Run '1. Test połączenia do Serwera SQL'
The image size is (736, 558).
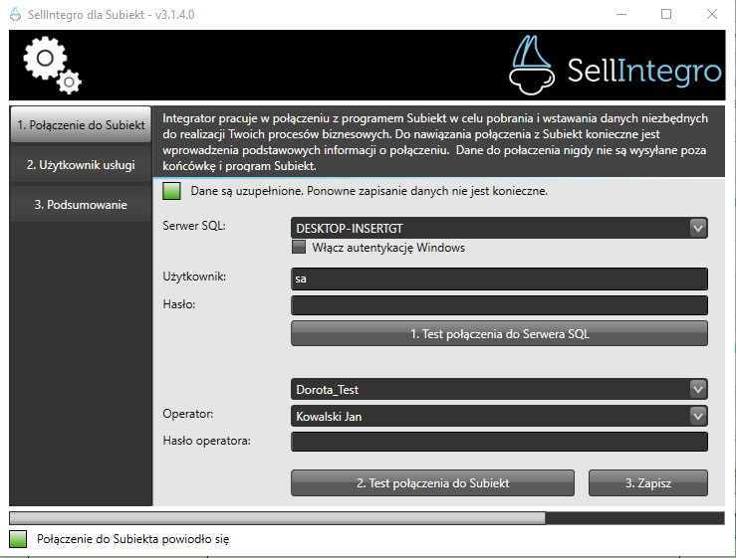[x=499, y=333]
